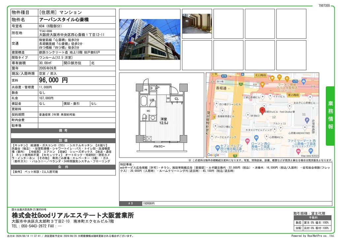Open the green 業務情報 side tab
343x243 pixels.
coord(330,115)
